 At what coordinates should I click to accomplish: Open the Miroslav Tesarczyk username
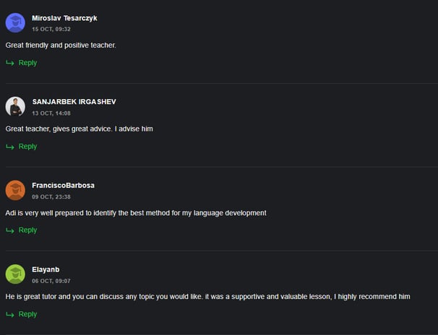64,18
